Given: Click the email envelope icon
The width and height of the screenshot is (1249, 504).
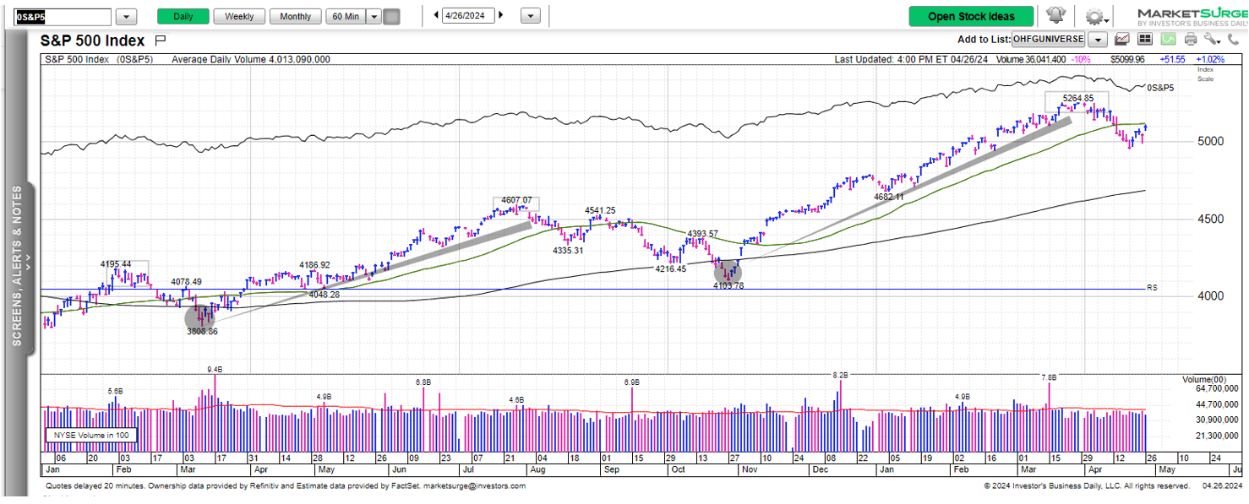Looking at the screenshot, I should tap(1121, 39).
